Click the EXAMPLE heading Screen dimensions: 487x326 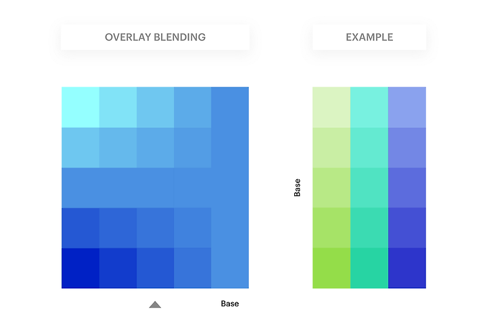click(369, 37)
